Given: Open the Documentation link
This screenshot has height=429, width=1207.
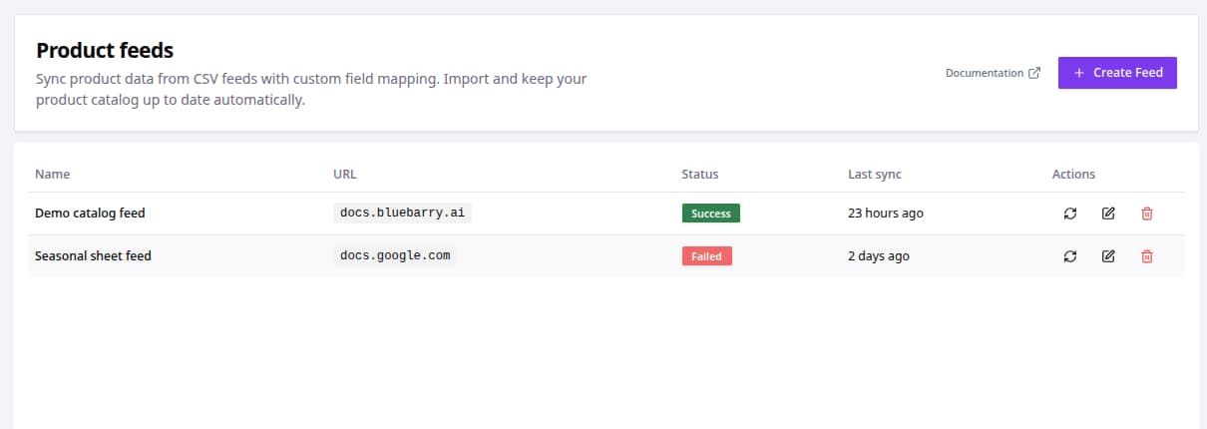Looking at the screenshot, I should pyautogui.click(x=993, y=73).
